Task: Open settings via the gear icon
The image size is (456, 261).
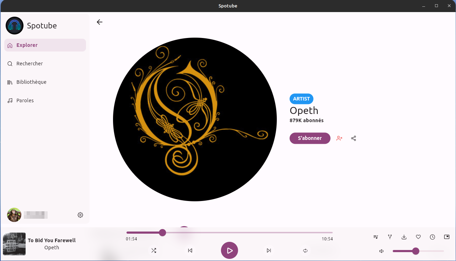Action: 80,215
